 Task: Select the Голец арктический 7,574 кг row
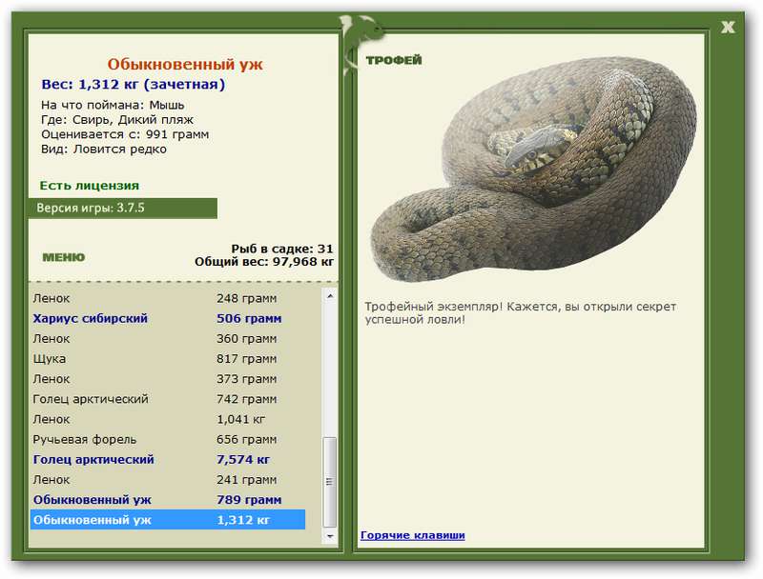point(169,460)
